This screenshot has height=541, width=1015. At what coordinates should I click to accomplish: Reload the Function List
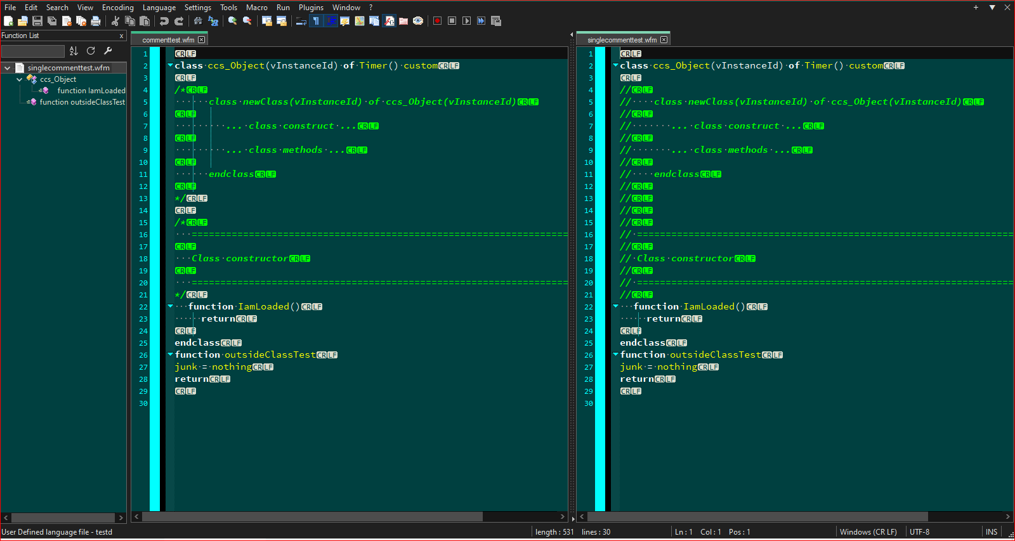(91, 51)
